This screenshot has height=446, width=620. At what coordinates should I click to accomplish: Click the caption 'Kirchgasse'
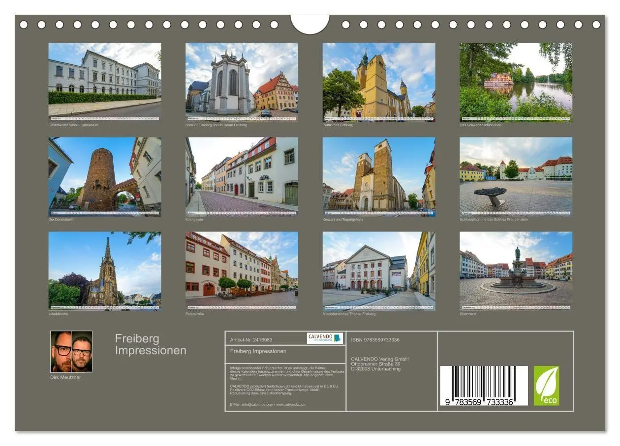coord(194,219)
